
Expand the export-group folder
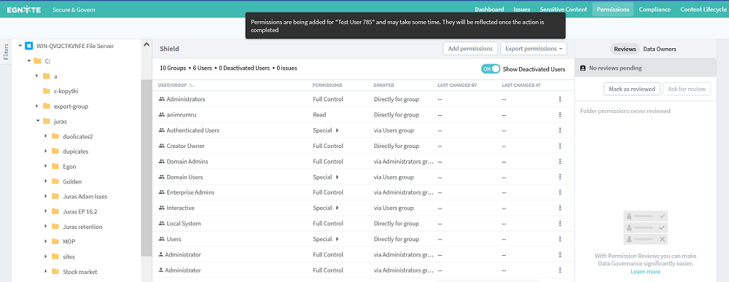(36, 106)
